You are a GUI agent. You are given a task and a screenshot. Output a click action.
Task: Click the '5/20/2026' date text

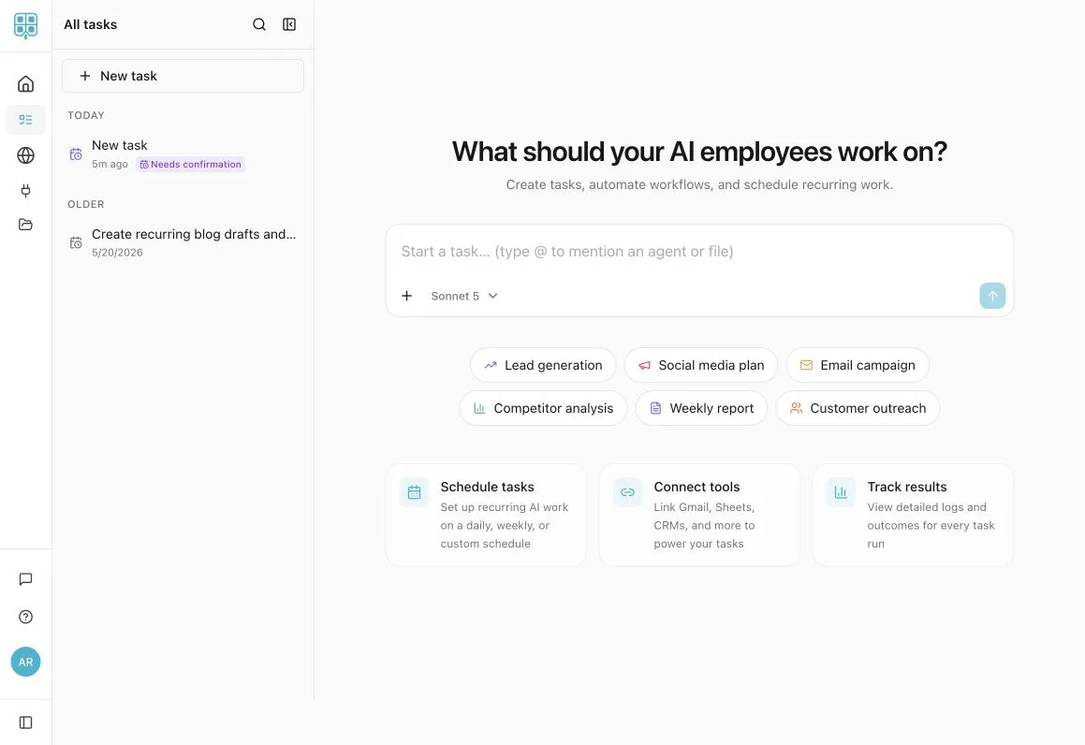coord(117,253)
